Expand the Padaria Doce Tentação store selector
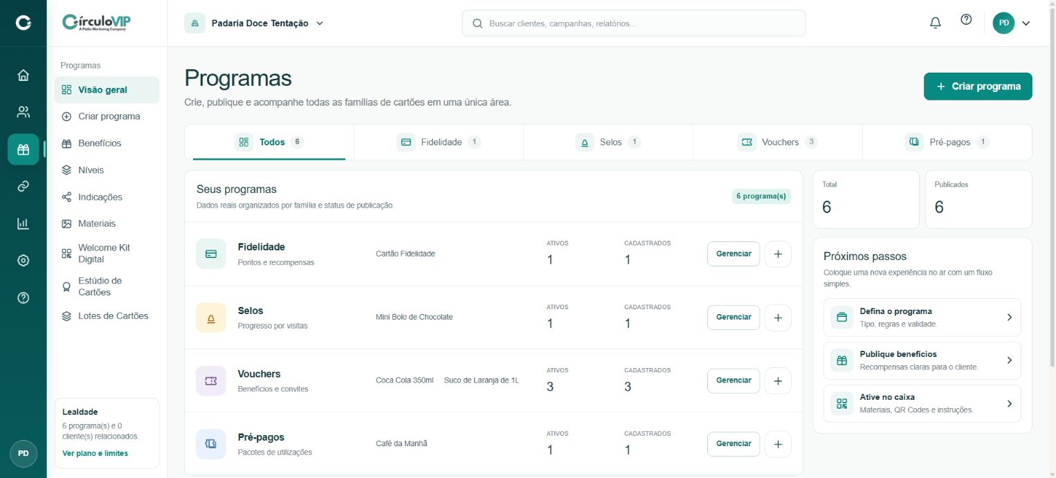Screen dimensions: 1056x478 pos(255,23)
